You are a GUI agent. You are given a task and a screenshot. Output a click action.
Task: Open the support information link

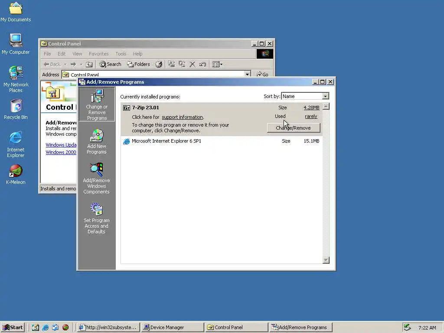182,117
